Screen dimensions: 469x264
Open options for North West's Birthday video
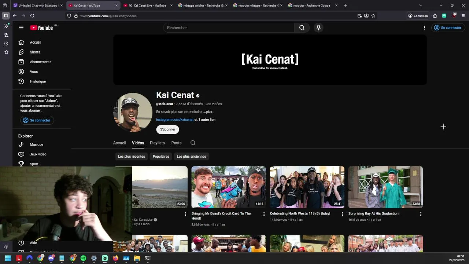pos(342,214)
